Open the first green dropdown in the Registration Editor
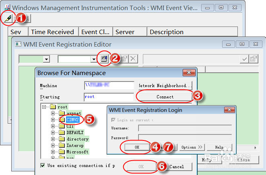This screenshot has height=175, width=266. (46, 59)
